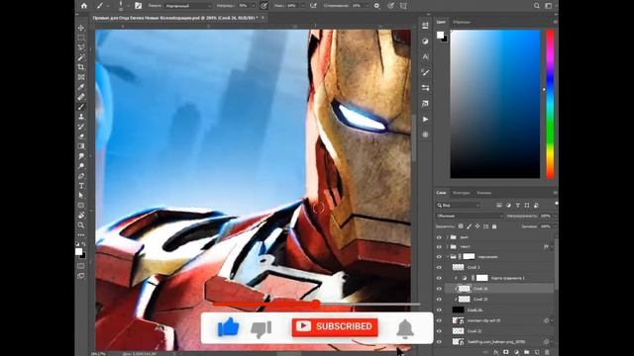Toggle always use pressure for opacity
This screenshot has height=356, width=634.
click(264, 6)
